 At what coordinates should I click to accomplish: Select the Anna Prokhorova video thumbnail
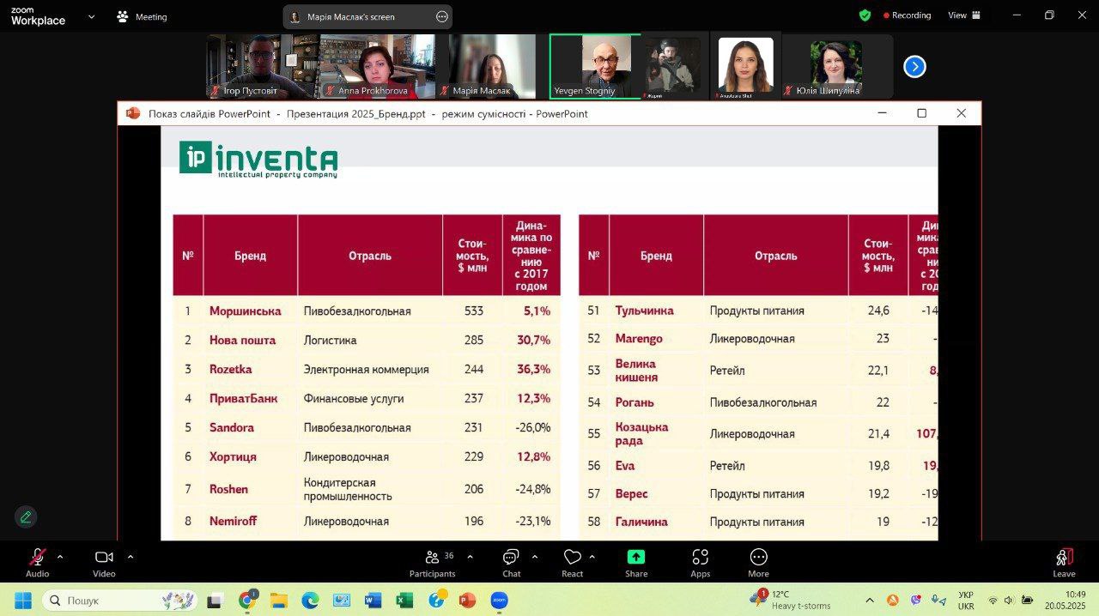(376, 66)
